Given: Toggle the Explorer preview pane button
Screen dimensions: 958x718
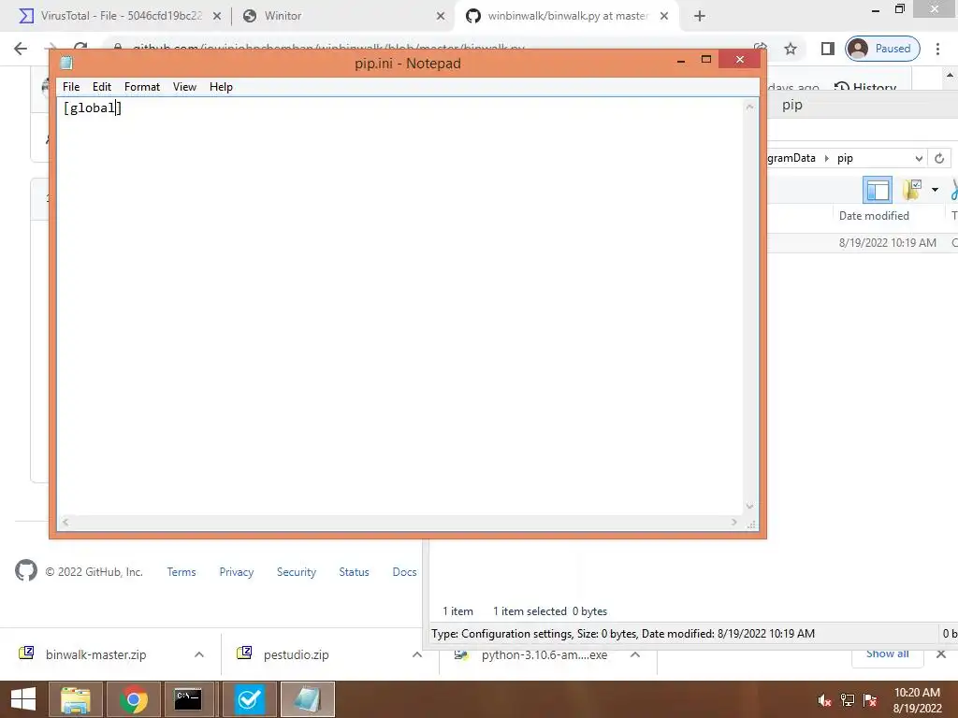Looking at the screenshot, I should pos(878,190).
